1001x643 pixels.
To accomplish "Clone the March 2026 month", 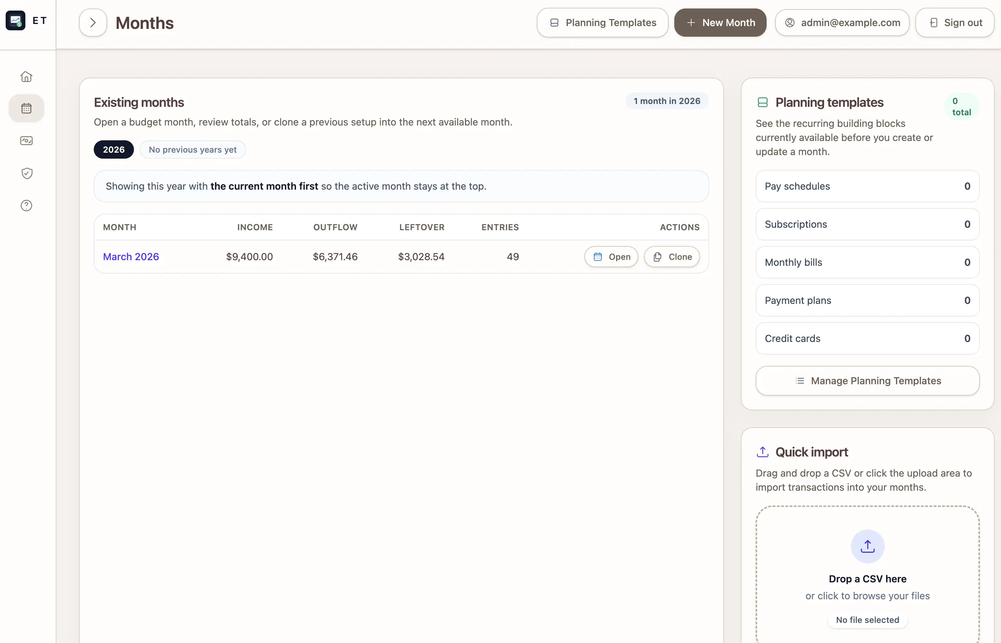I will tap(672, 257).
